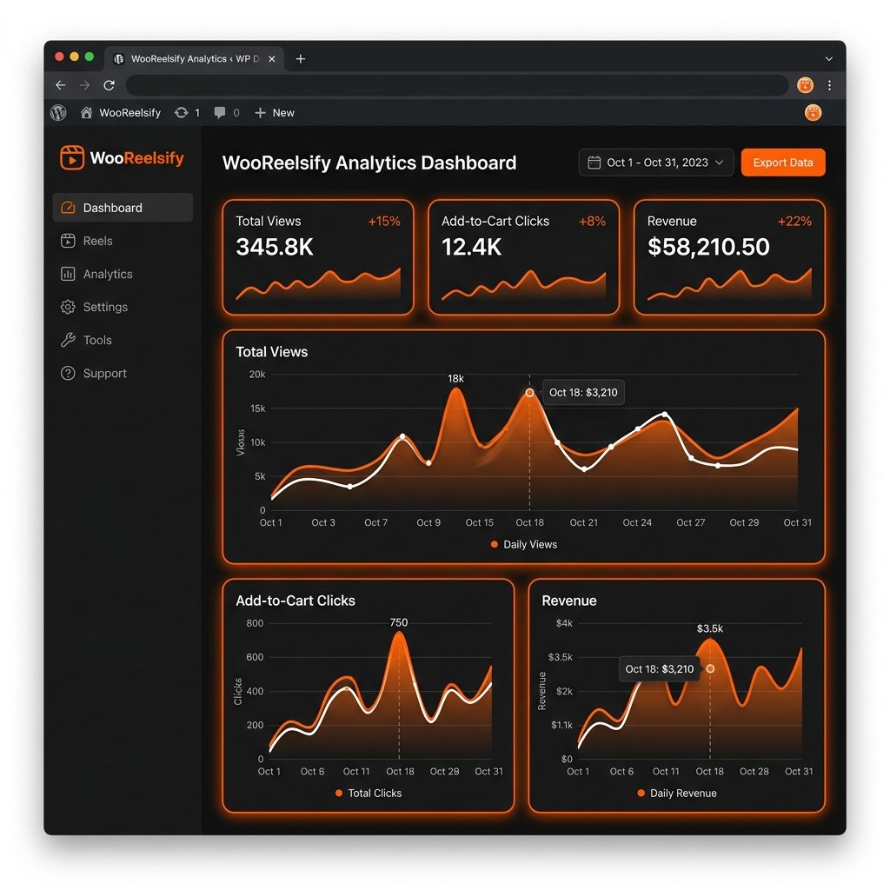
Task: Reload the page with the refresh icon
Action: 109,85
